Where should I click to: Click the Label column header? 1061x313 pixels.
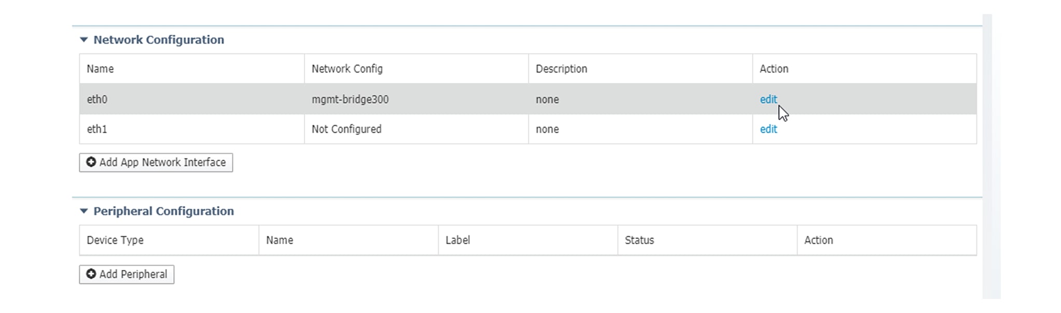528,240
